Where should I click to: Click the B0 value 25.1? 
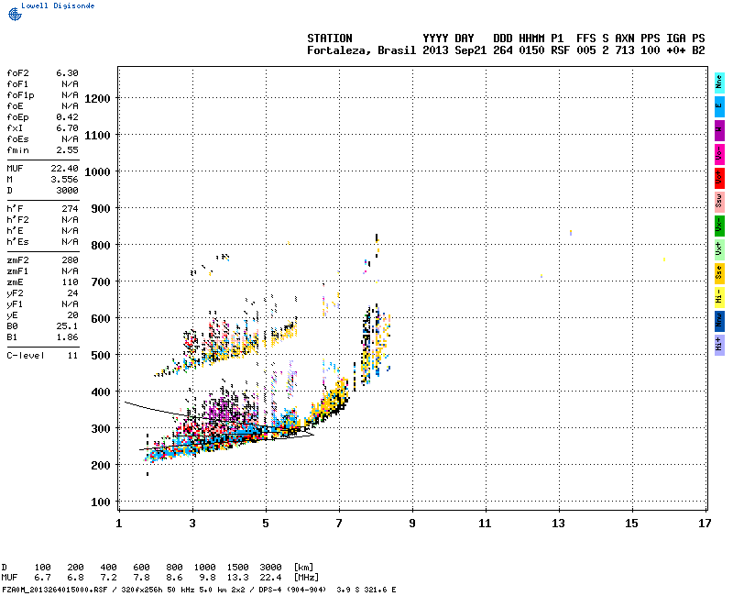coord(67,326)
